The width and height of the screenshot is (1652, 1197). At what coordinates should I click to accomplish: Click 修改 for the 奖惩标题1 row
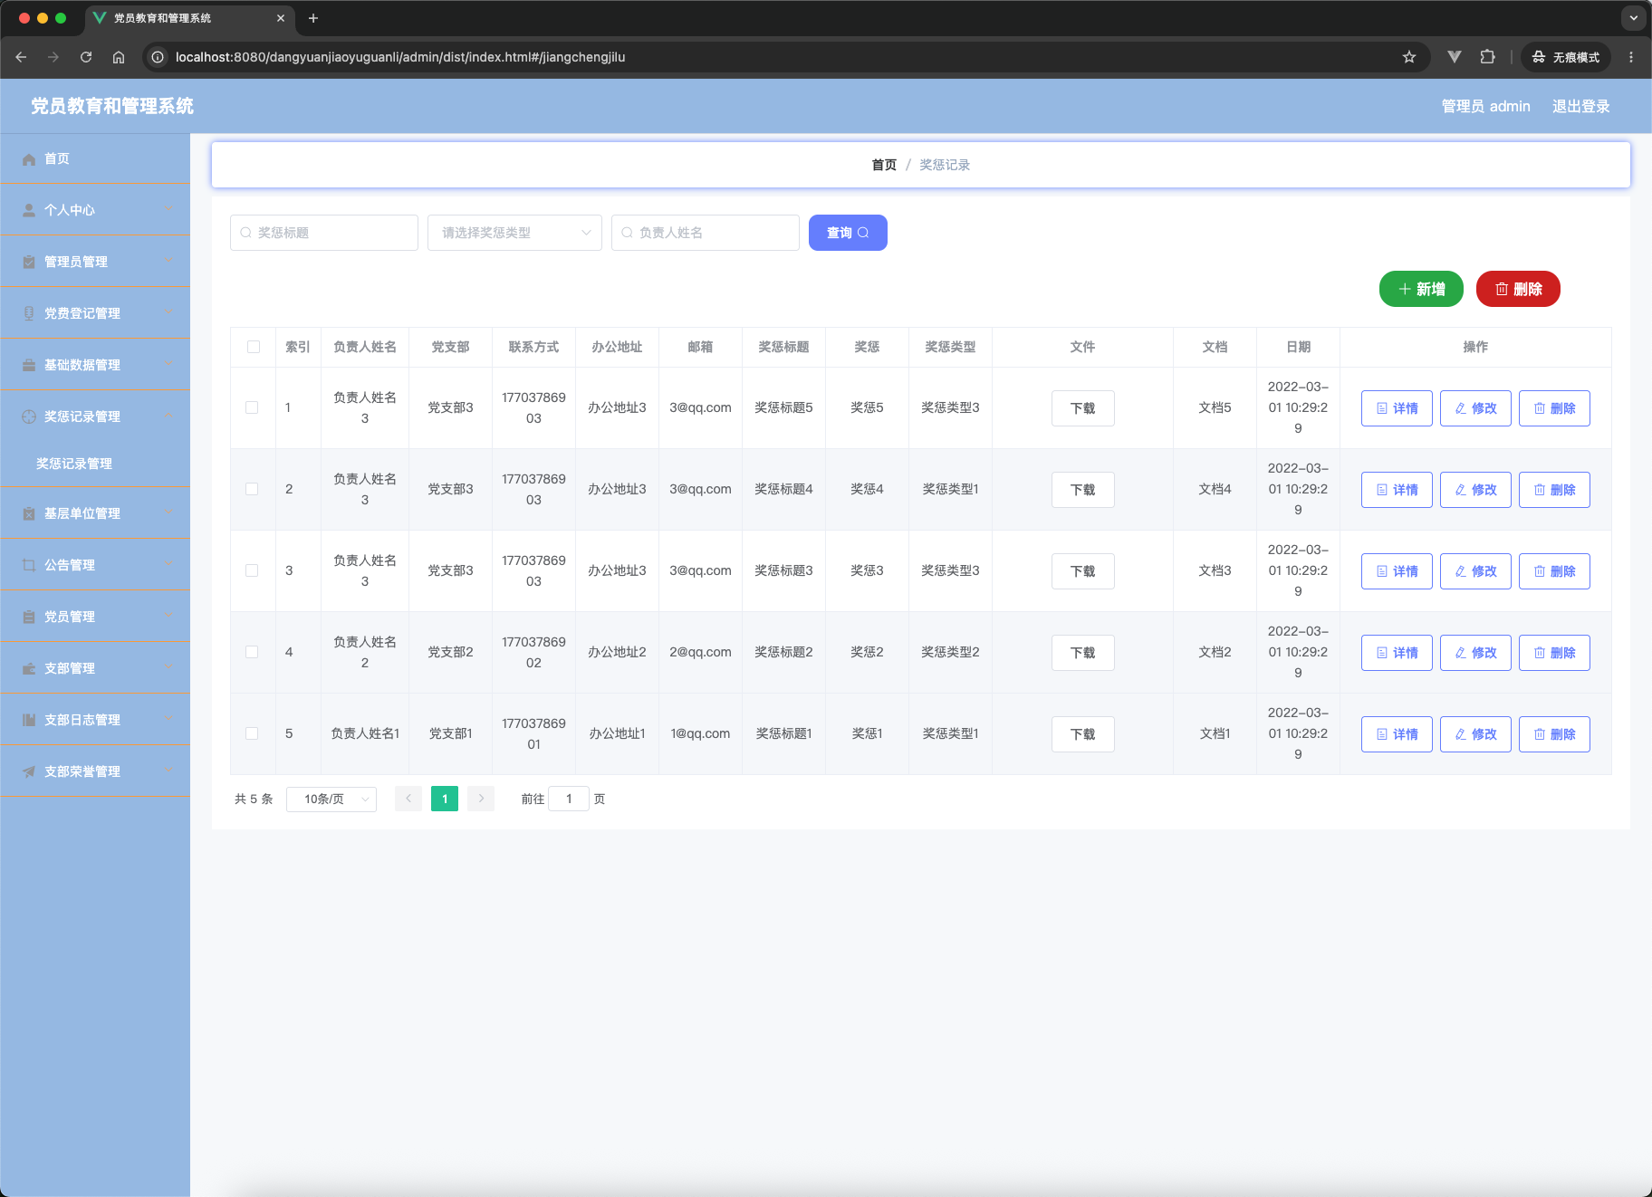[1475, 734]
